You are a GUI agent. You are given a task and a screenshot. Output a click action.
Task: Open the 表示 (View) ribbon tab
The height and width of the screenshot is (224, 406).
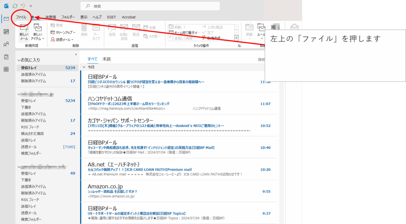click(84, 17)
